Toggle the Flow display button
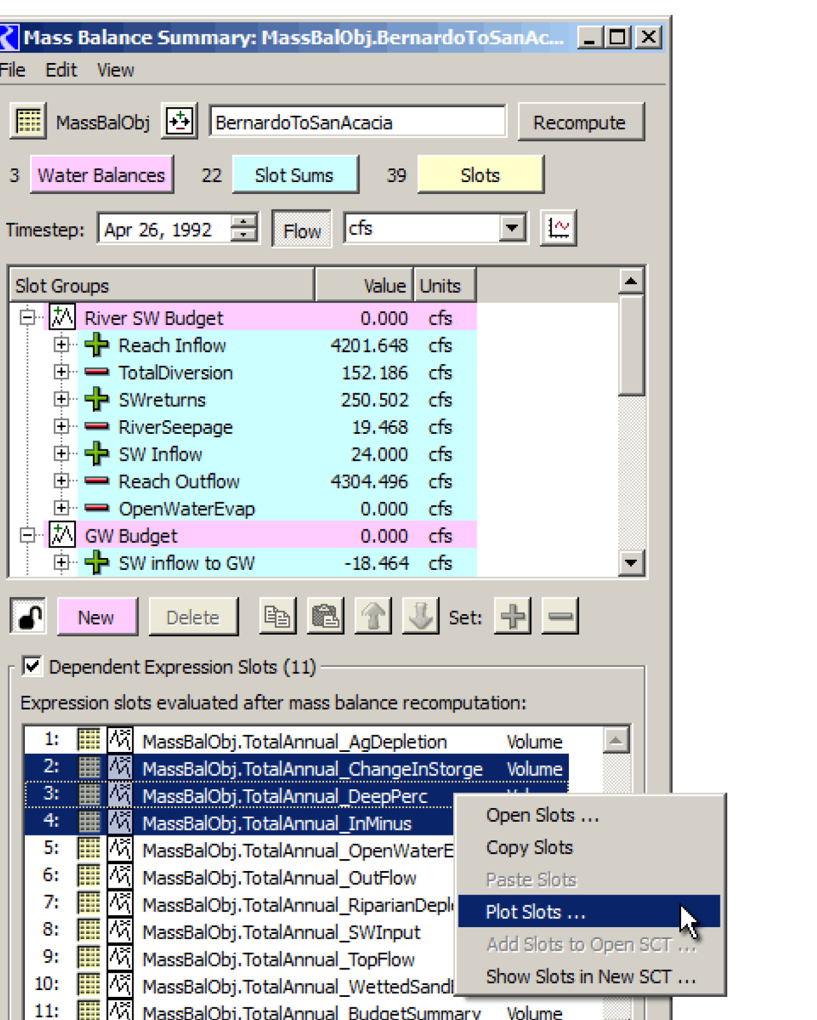This screenshot has width=817, height=1020. tap(302, 230)
